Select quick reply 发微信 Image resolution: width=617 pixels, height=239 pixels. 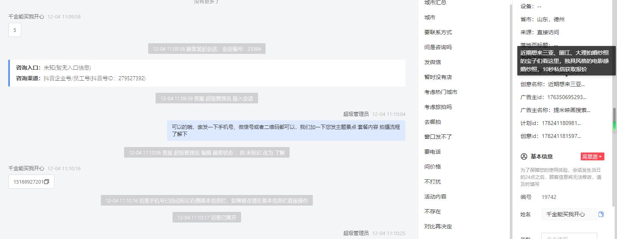click(433, 62)
